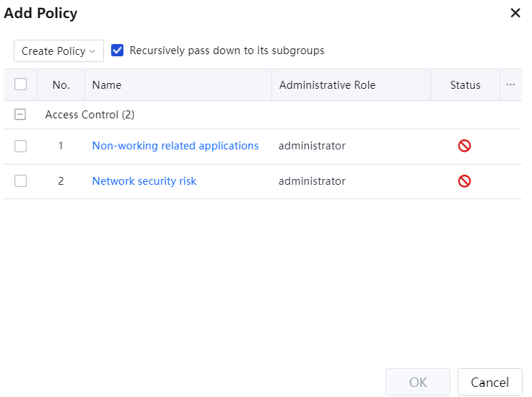Collapse the Access Control group
This screenshot has height=397, width=532.
[x=21, y=115]
